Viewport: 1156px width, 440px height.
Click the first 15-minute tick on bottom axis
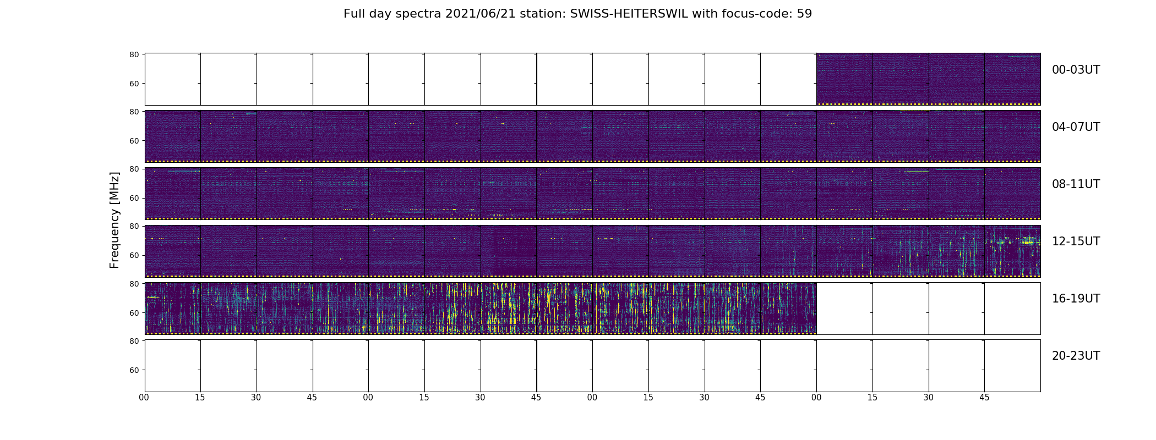(200, 397)
